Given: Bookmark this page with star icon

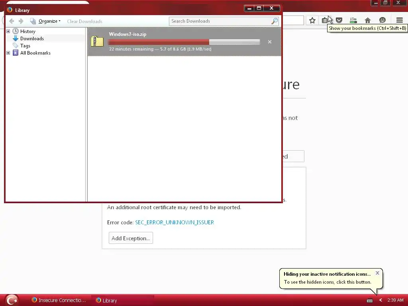Looking at the screenshot, I should [x=312, y=20].
